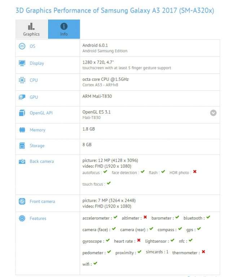Click the '1280 x 720, 4.7"' display value

(98, 62)
